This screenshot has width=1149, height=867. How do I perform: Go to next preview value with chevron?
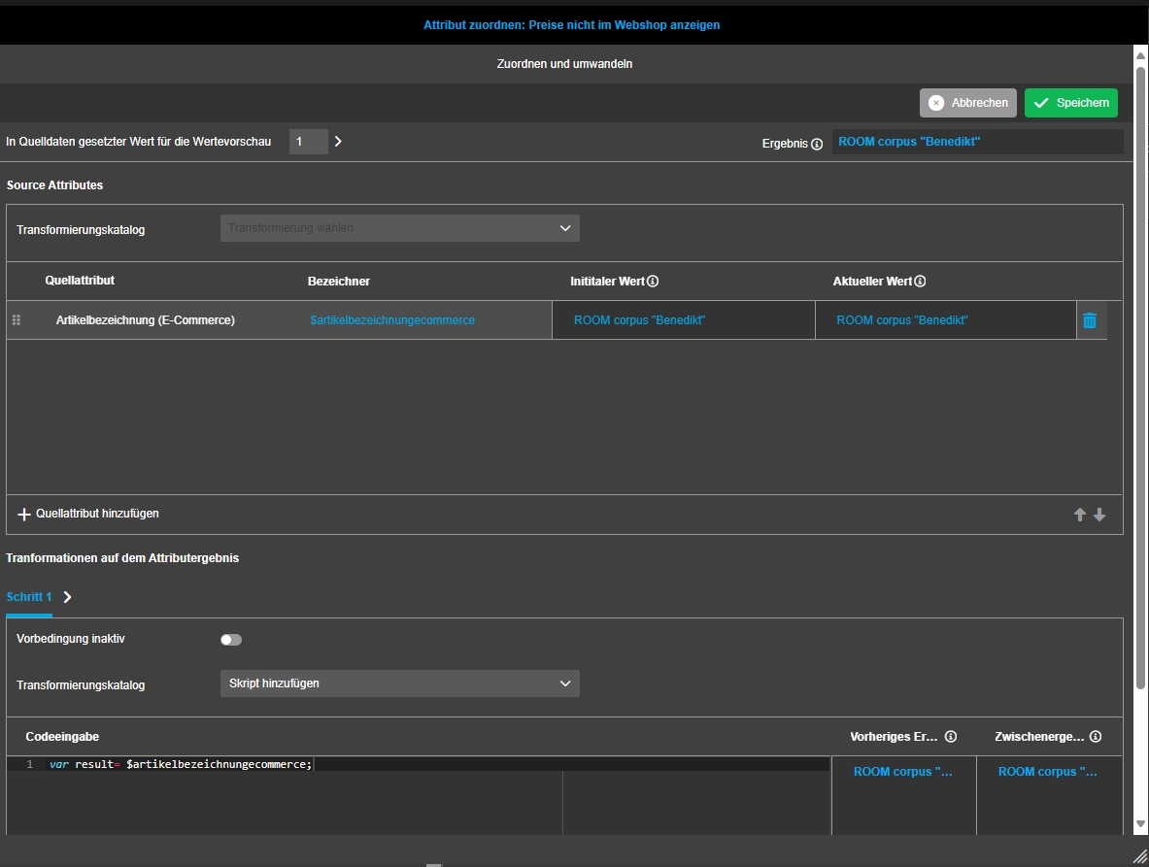(x=338, y=142)
